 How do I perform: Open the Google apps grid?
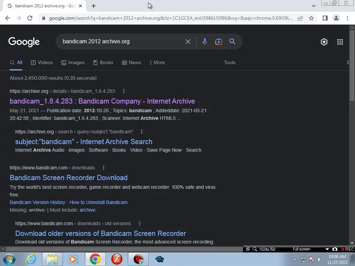pyautogui.click(x=340, y=42)
